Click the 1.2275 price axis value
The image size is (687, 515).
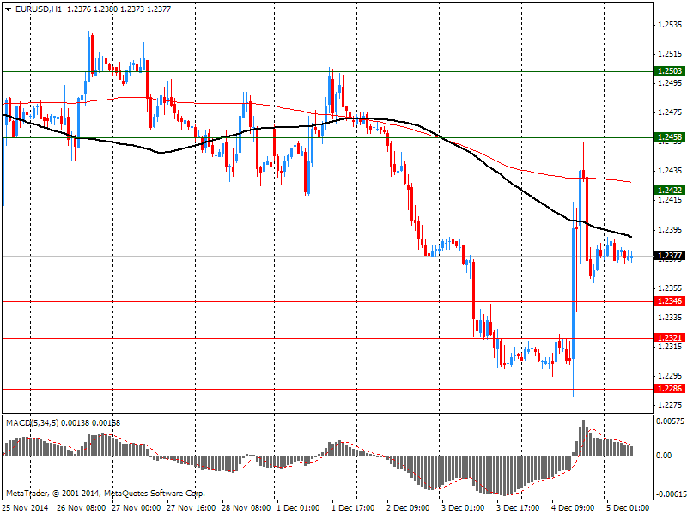click(x=670, y=405)
